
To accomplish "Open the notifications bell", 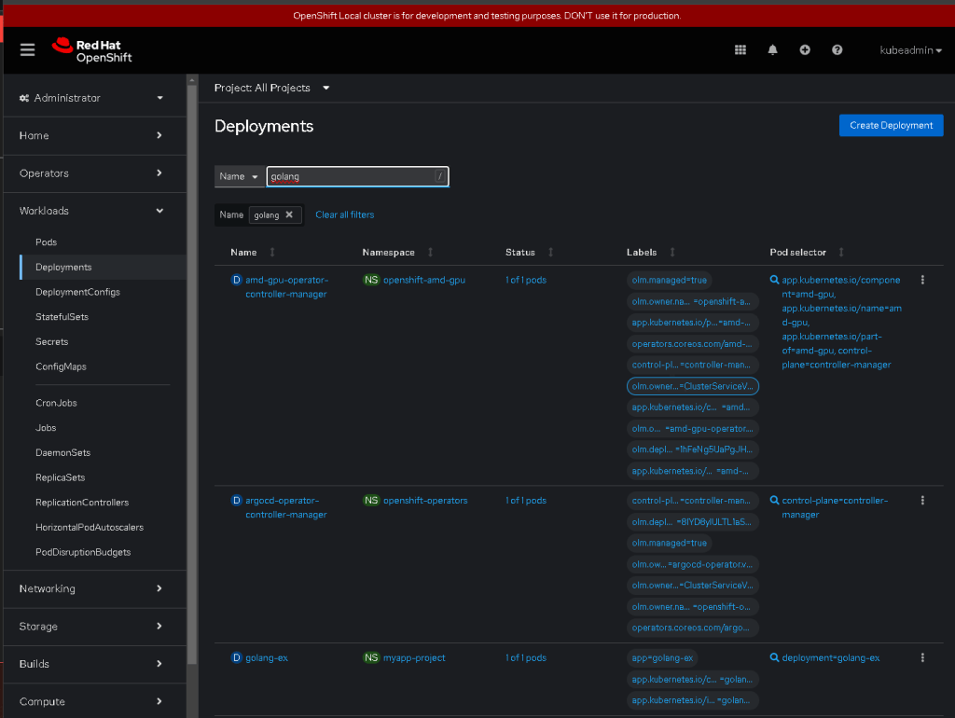I will 772,50.
